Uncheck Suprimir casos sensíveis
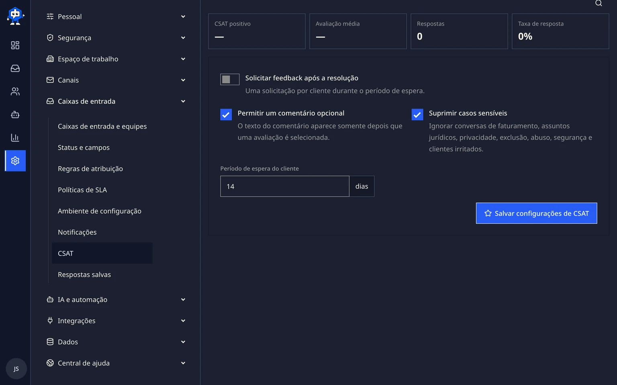Viewport: 617px width, 385px height. [417, 115]
